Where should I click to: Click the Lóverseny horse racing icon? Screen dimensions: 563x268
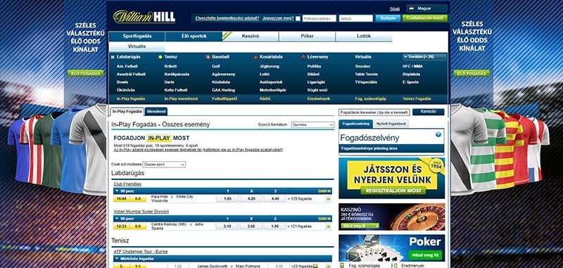click(303, 57)
